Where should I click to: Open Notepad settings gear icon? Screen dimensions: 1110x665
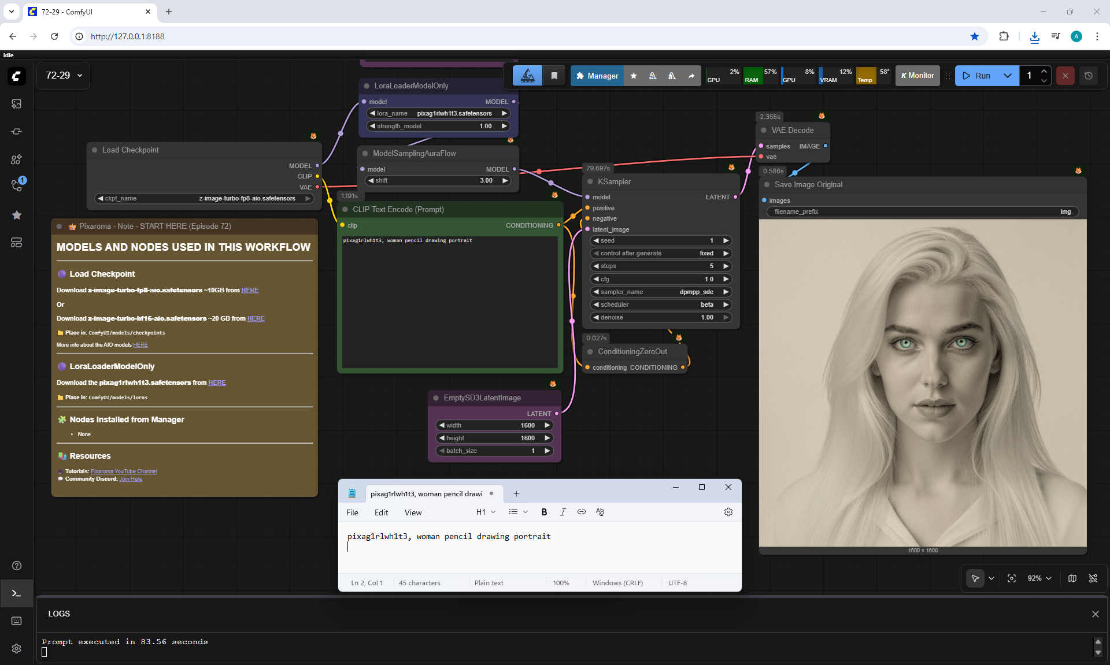pyautogui.click(x=728, y=512)
